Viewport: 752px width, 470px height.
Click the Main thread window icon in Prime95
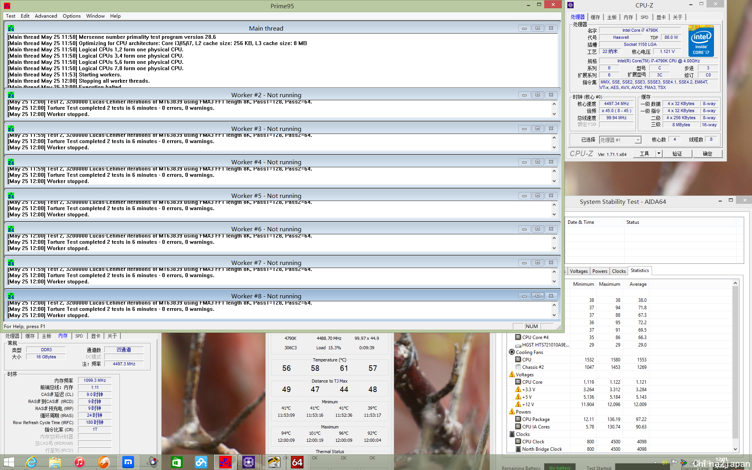[x=11, y=28]
